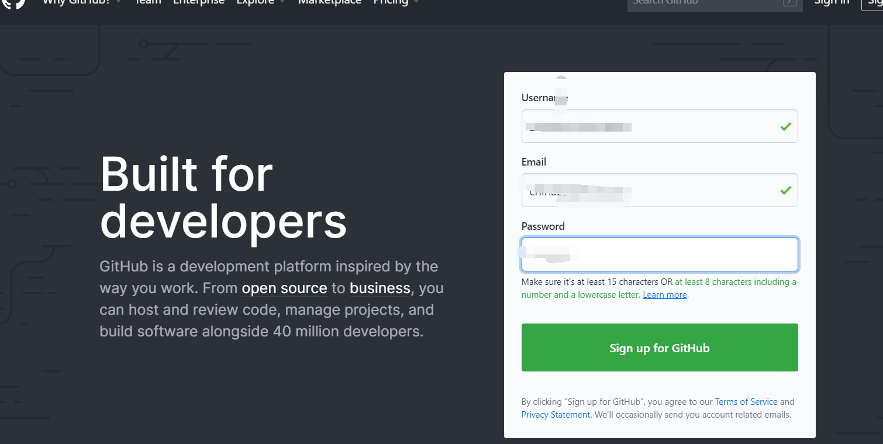Click the green 'at least 8 characters' hint
Viewport: 883px width, 444px height.
pyautogui.click(x=659, y=288)
